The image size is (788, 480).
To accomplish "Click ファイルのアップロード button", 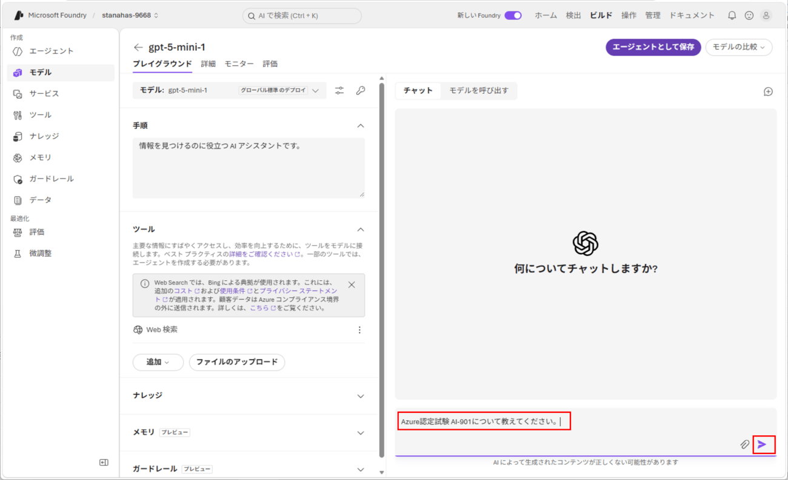I will (237, 362).
